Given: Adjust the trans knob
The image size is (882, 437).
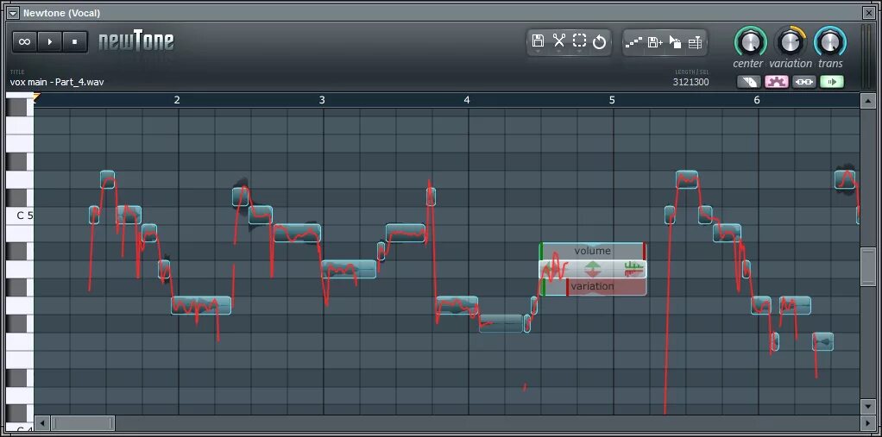Looking at the screenshot, I should (830, 41).
